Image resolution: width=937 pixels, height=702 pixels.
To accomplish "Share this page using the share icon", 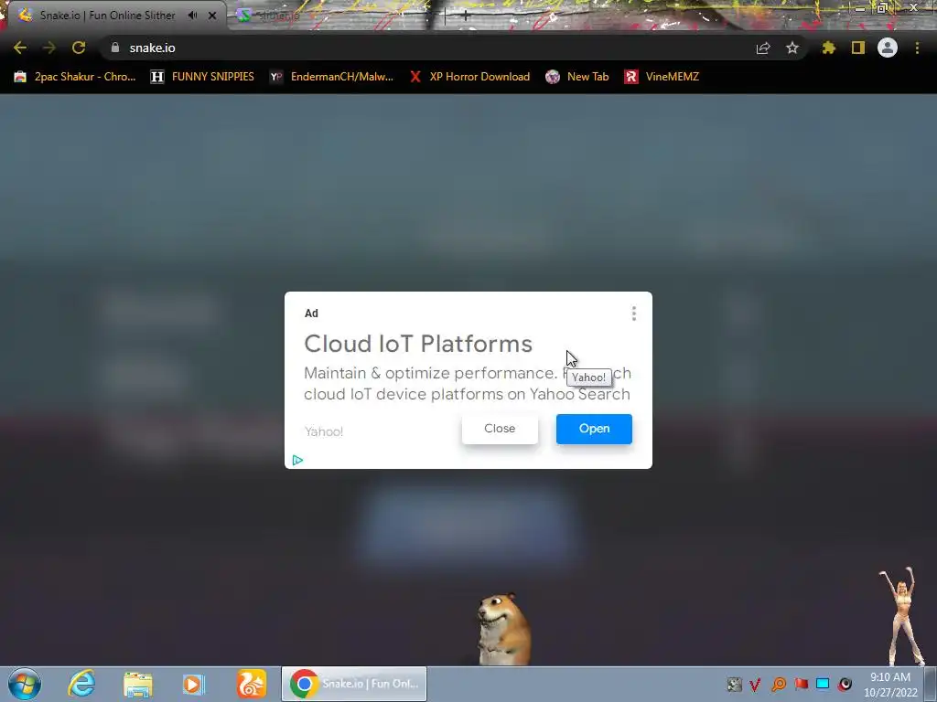I will 763,48.
